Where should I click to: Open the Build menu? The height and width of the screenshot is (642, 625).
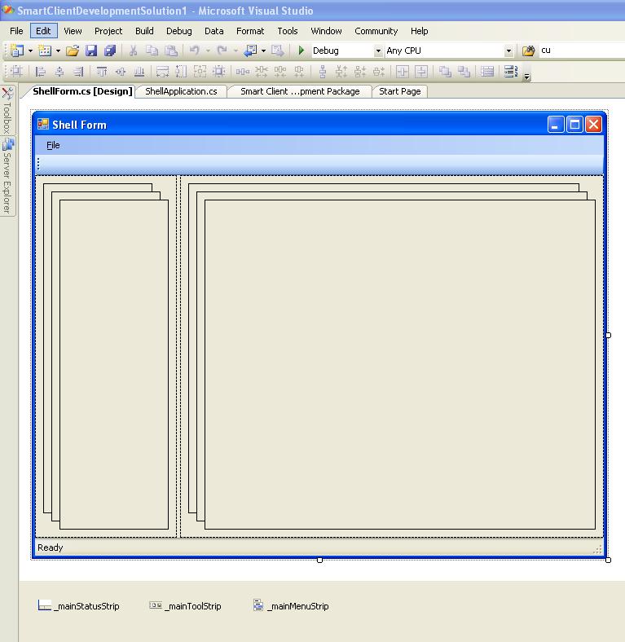tap(144, 31)
